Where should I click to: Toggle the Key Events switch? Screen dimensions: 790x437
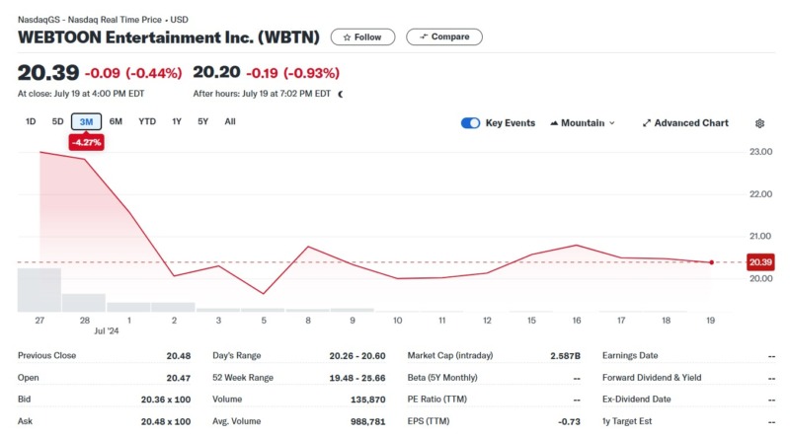pyautogui.click(x=471, y=123)
